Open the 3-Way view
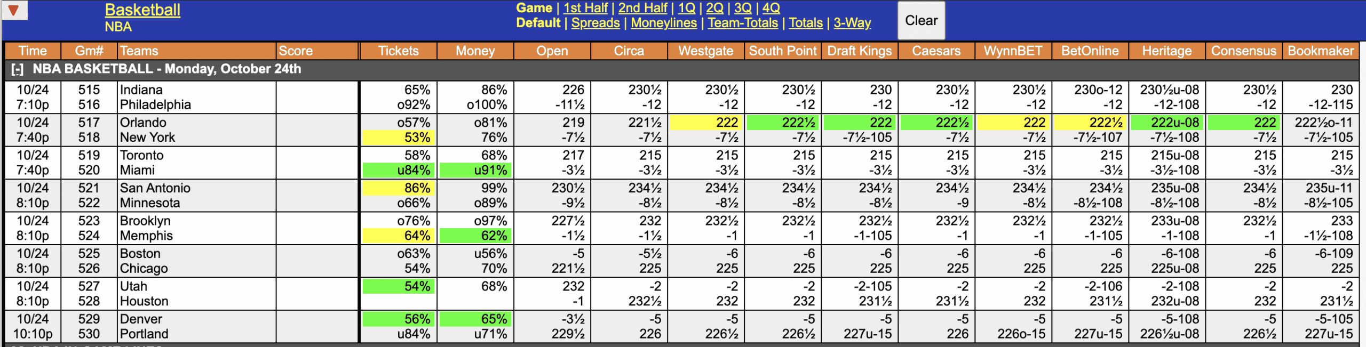1366x347 pixels. tap(852, 23)
